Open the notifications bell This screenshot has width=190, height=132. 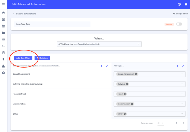186,4
